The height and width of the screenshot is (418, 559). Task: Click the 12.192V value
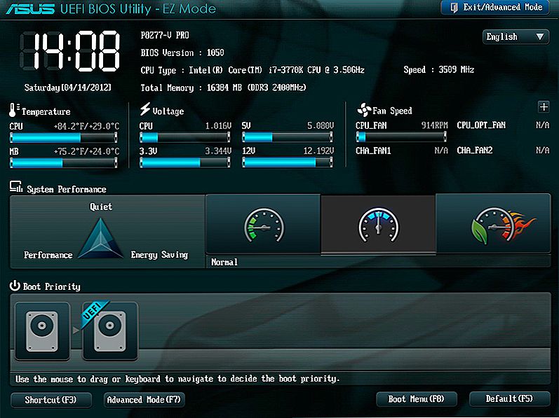pyautogui.click(x=318, y=151)
